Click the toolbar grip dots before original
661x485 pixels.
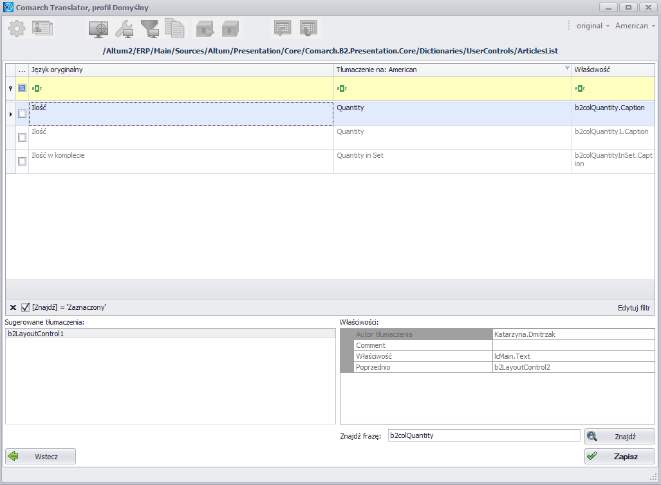[569, 26]
